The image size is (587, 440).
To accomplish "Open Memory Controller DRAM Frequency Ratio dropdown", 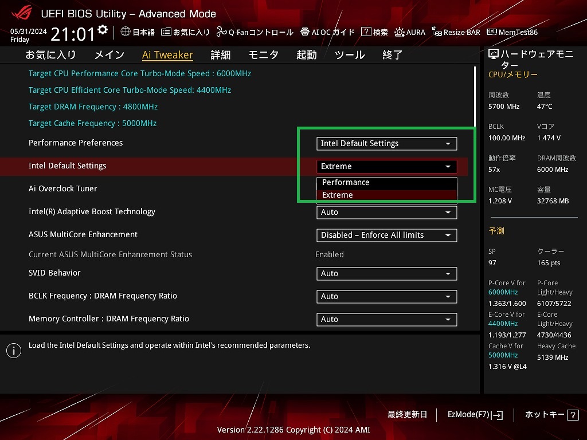I will (387, 320).
